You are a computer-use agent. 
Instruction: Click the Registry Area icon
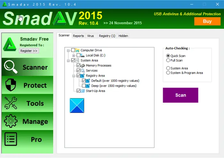click(x=83, y=75)
